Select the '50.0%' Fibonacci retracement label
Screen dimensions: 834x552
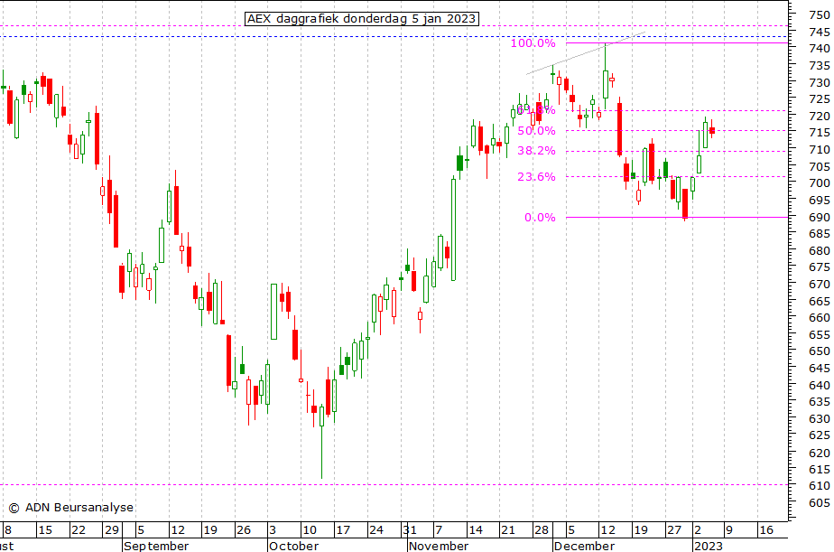(x=536, y=130)
